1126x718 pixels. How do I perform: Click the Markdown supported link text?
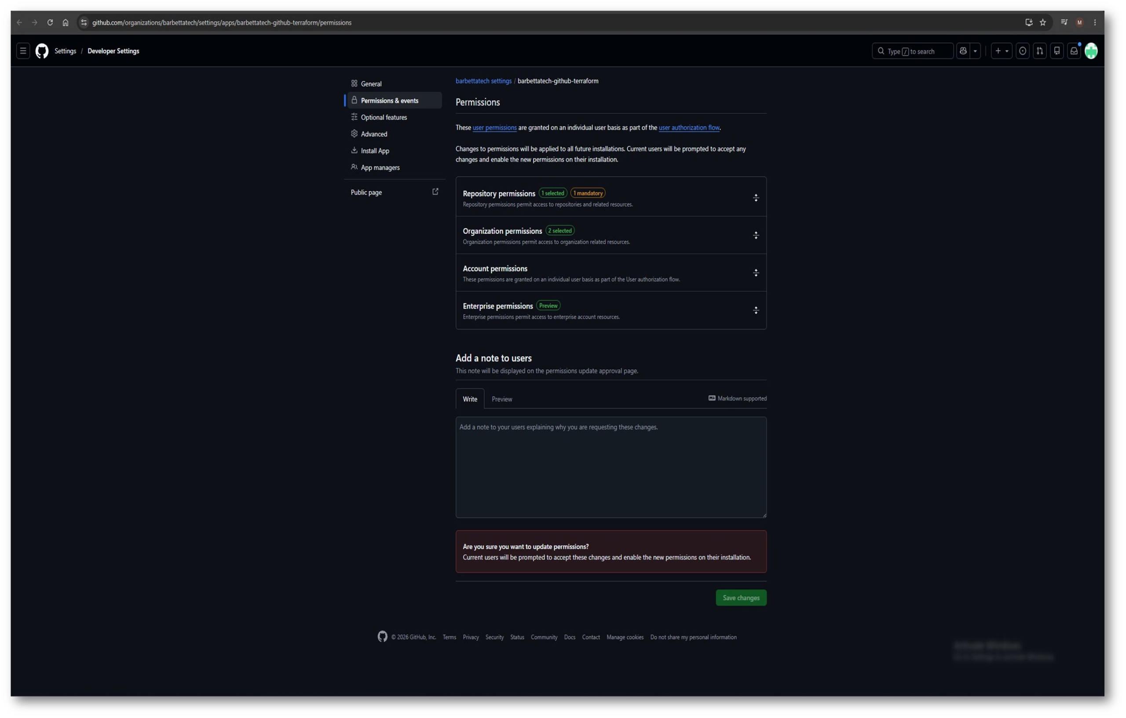coord(742,399)
